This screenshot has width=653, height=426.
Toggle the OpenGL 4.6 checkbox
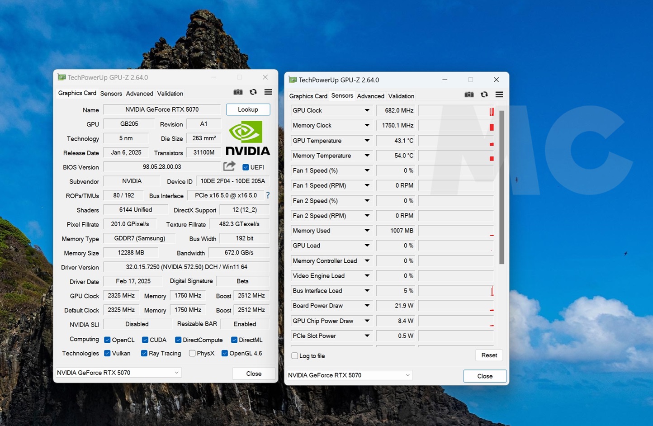(225, 354)
